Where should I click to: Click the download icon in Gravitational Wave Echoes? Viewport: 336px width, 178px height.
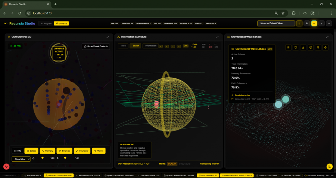coord(303,48)
